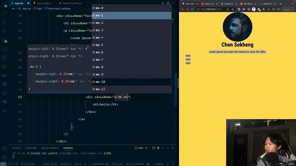Go back in the browser

click(x=182, y=9)
